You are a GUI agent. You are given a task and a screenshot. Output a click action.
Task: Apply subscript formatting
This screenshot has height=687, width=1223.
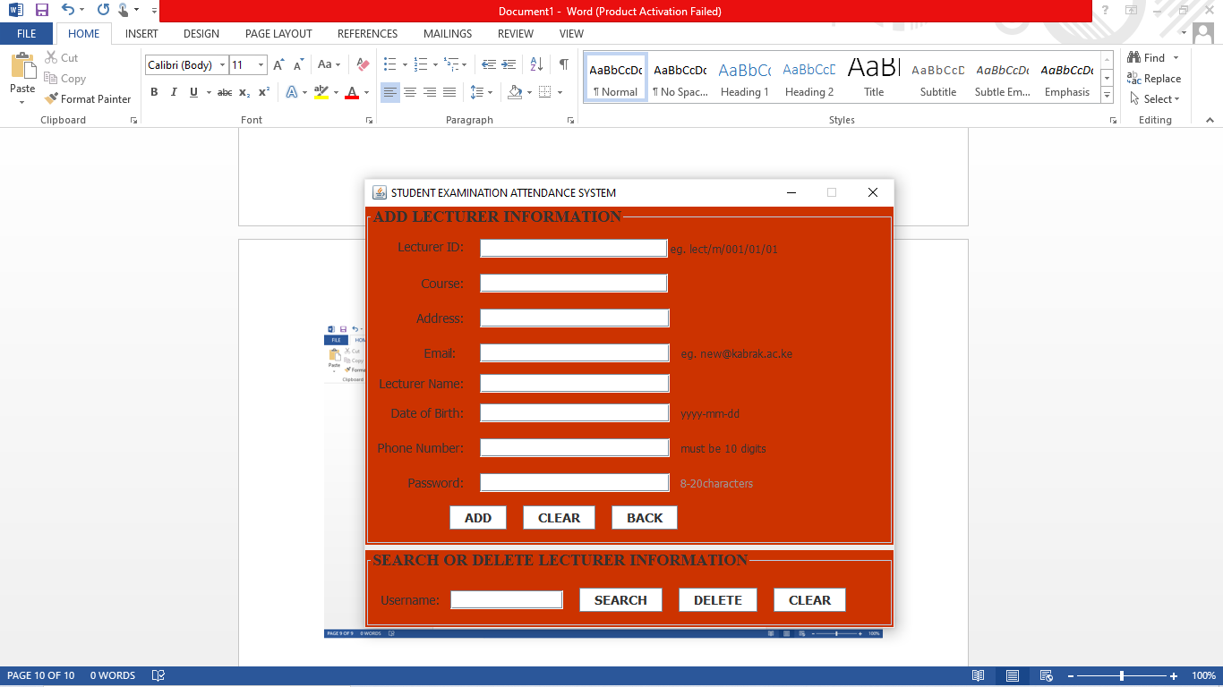(x=244, y=92)
